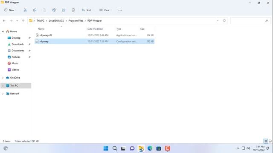Unpin Desktop using its pin icon
This screenshot has width=273, height=153.
[x=29, y=38]
